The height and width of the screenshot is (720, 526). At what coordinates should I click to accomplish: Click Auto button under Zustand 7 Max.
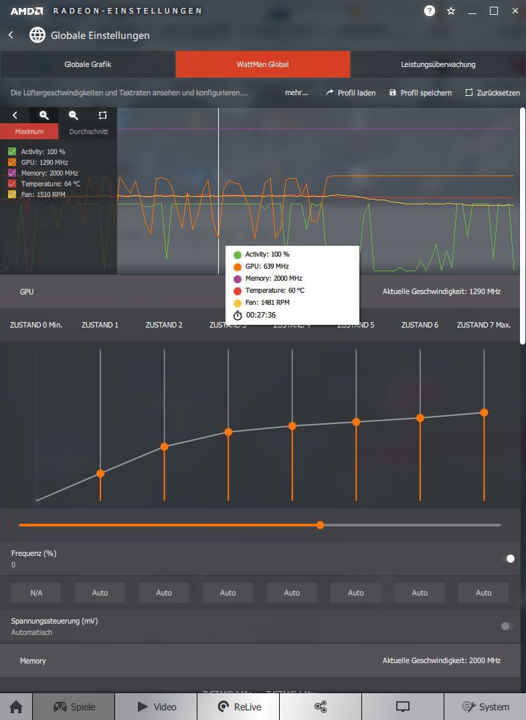pyautogui.click(x=483, y=593)
